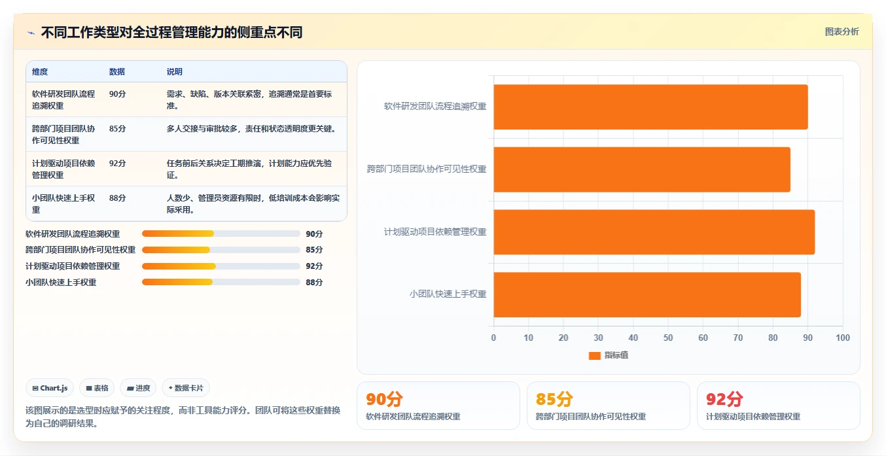Viewport: 886px width, 456px height.
Task: Click the footnote text starting 该图展示的是
Action: [183, 417]
